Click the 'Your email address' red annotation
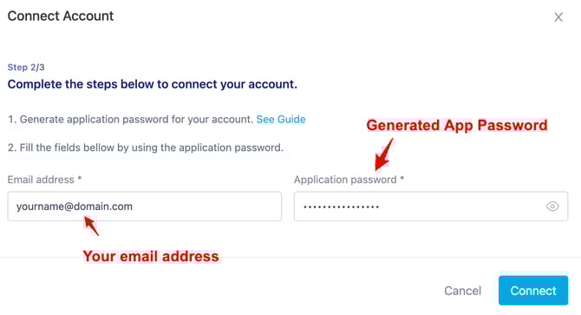This screenshot has height=315, width=581. (x=151, y=257)
